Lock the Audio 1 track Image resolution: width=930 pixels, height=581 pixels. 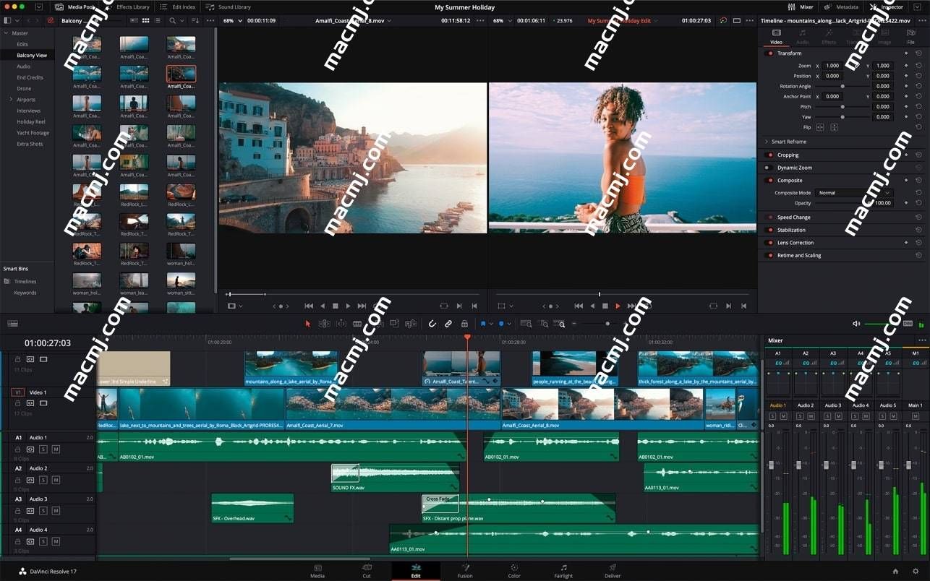[19, 449]
